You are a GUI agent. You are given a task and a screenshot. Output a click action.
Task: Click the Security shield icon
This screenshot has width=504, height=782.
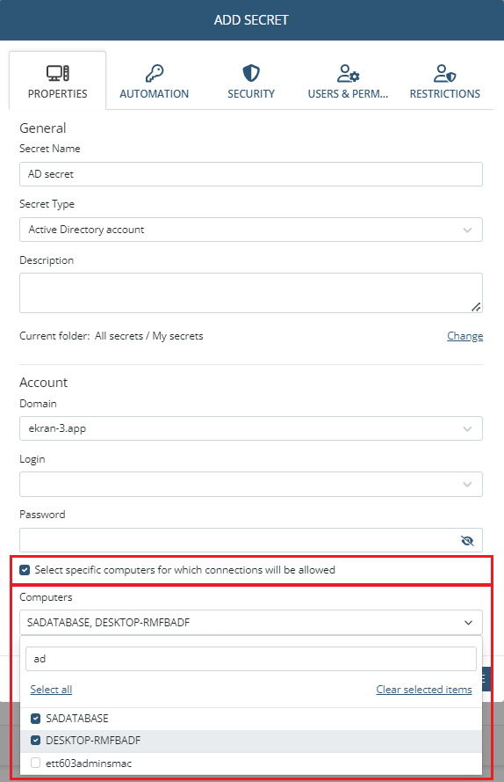click(251, 73)
